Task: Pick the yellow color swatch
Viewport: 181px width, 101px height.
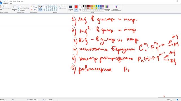Action: [94, 6]
